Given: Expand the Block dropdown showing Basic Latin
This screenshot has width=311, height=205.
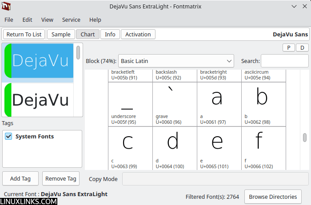Looking at the screenshot, I should pos(176,61).
